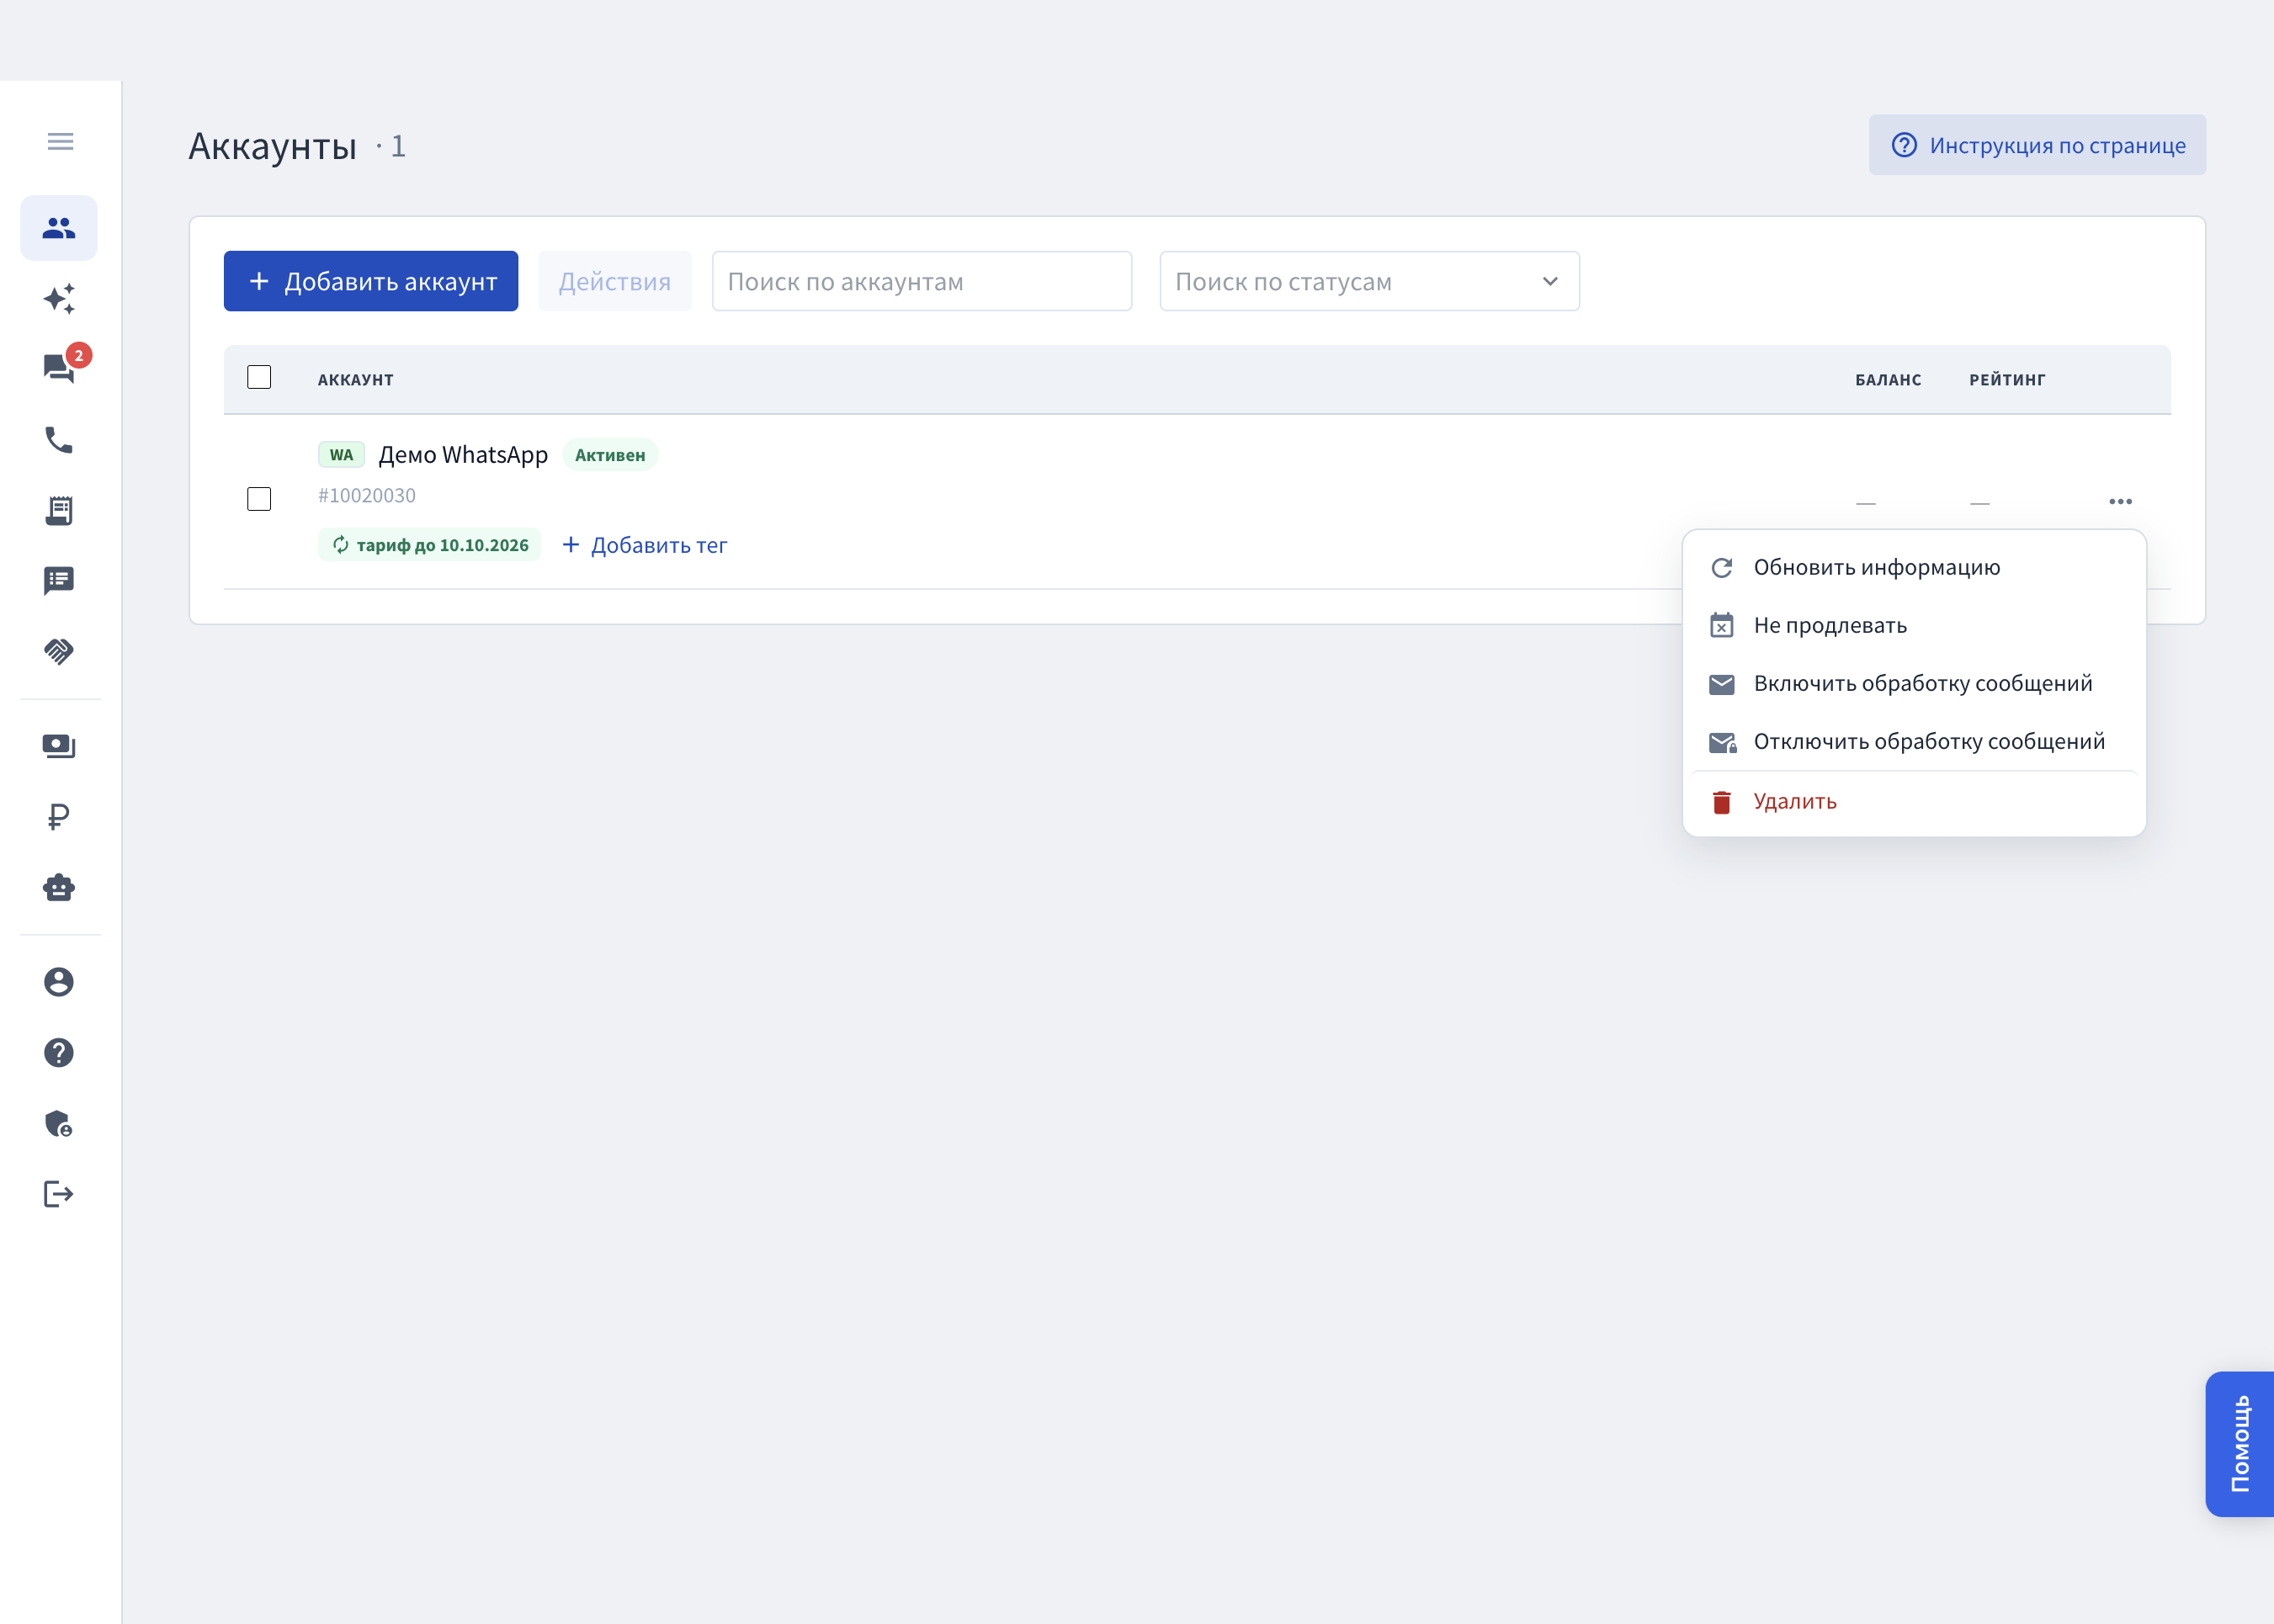Tick the select-all checkbox in table header
This screenshot has height=1624, width=2274.
tap(259, 377)
